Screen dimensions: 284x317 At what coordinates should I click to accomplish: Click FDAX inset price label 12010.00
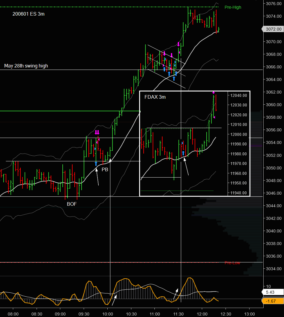tap(238, 124)
